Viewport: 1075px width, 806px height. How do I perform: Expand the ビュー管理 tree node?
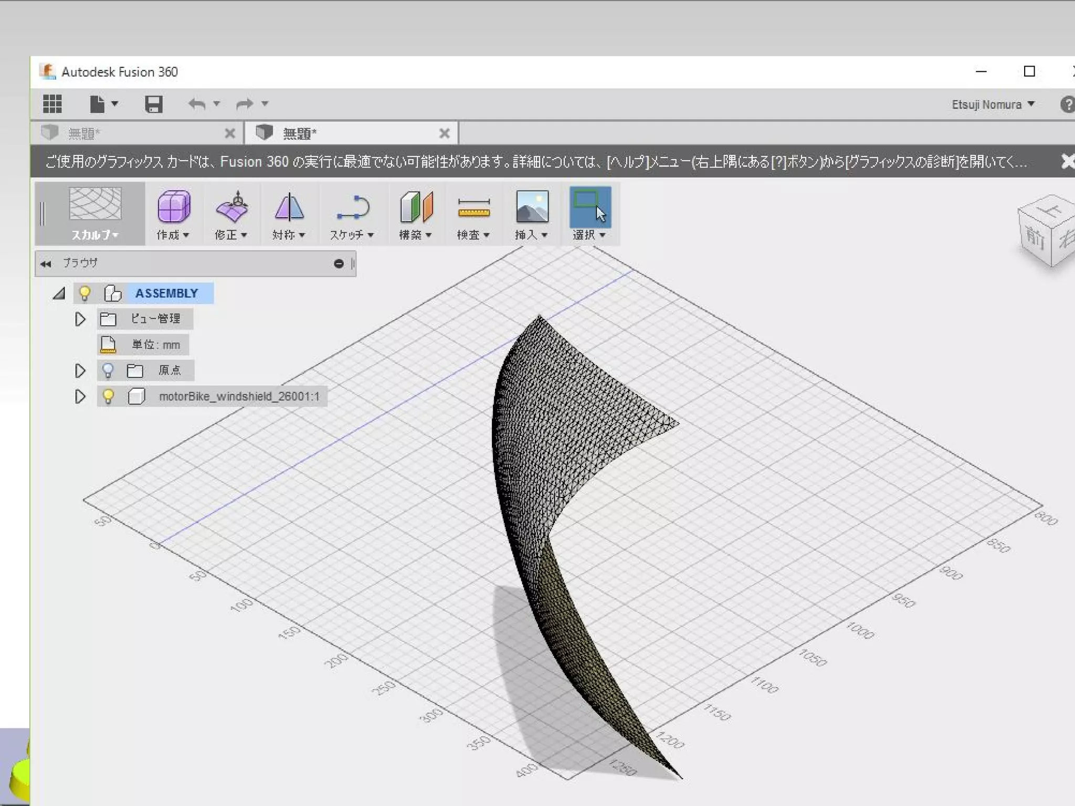coord(80,319)
